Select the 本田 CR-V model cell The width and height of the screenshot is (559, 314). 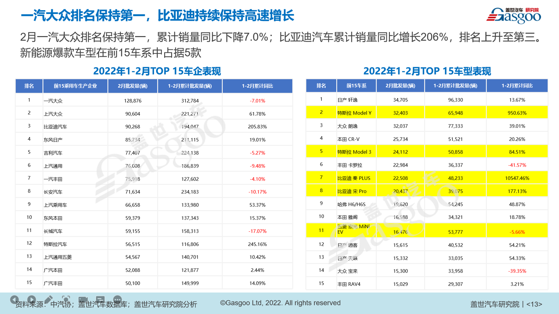(x=356, y=139)
